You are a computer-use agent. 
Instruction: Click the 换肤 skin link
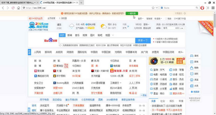click(168, 18)
